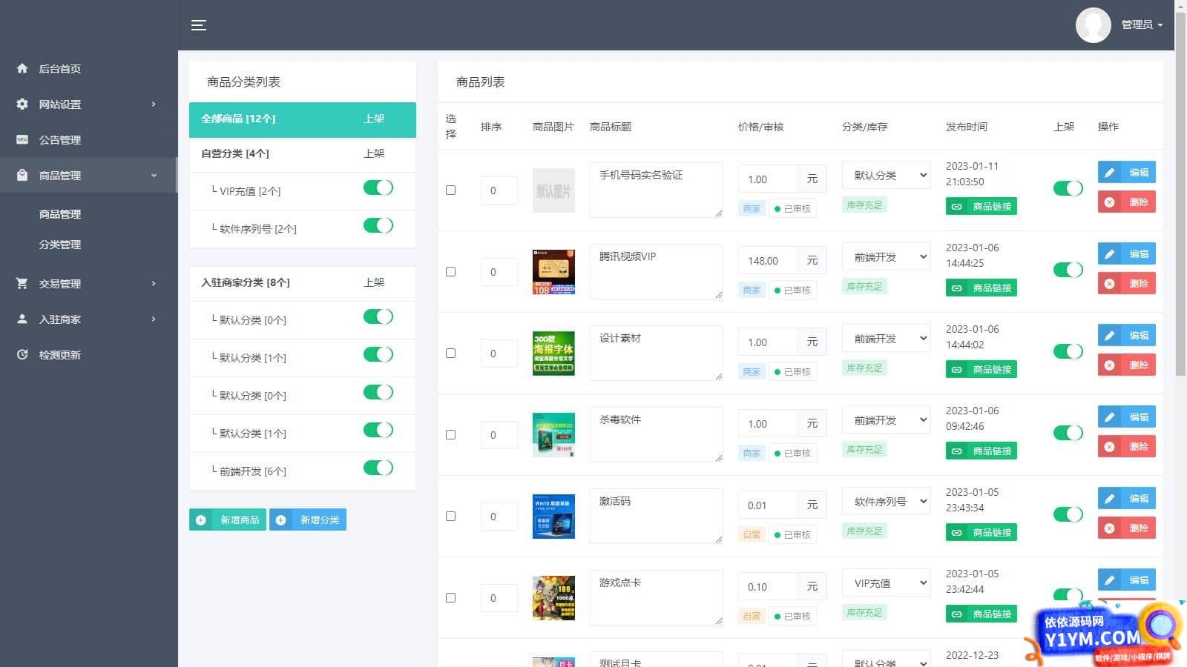
Task: Open the 检测更新 menu item
Action: click(89, 354)
